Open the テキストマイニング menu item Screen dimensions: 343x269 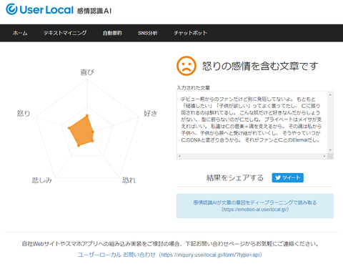pyautogui.click(x=65, y=33)
